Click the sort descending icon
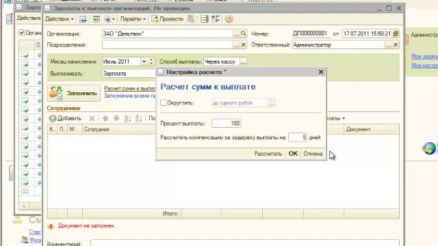438x246 pixels. [x=138, y=118]
